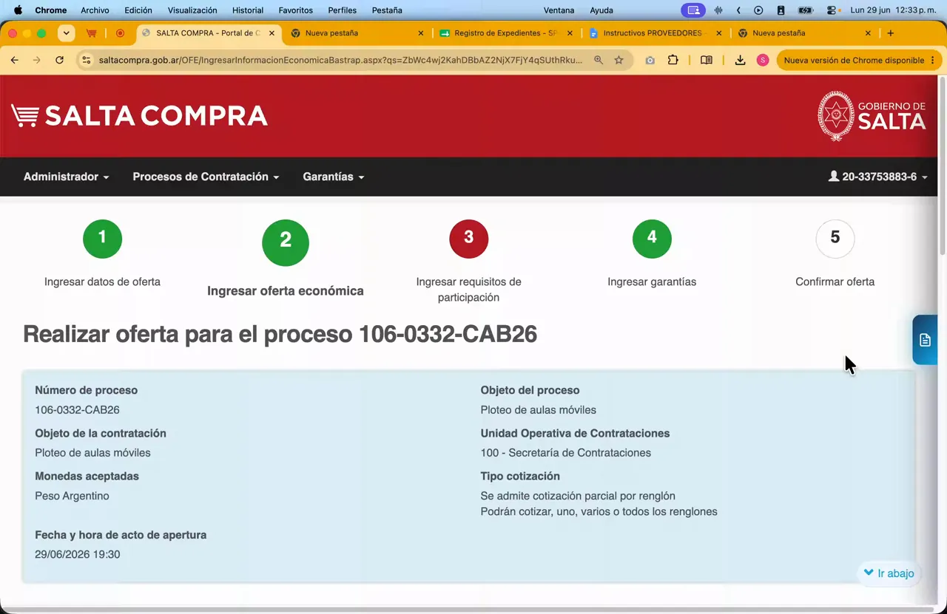Expand the Administrador dropdown menu
This screenshot has height=614, width=947.
67,177
